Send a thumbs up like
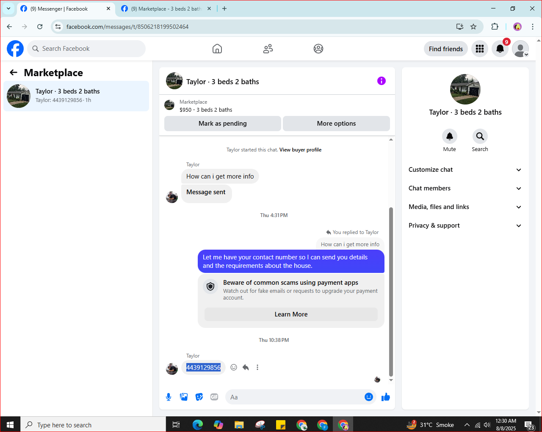 click(x=386, y=397)
